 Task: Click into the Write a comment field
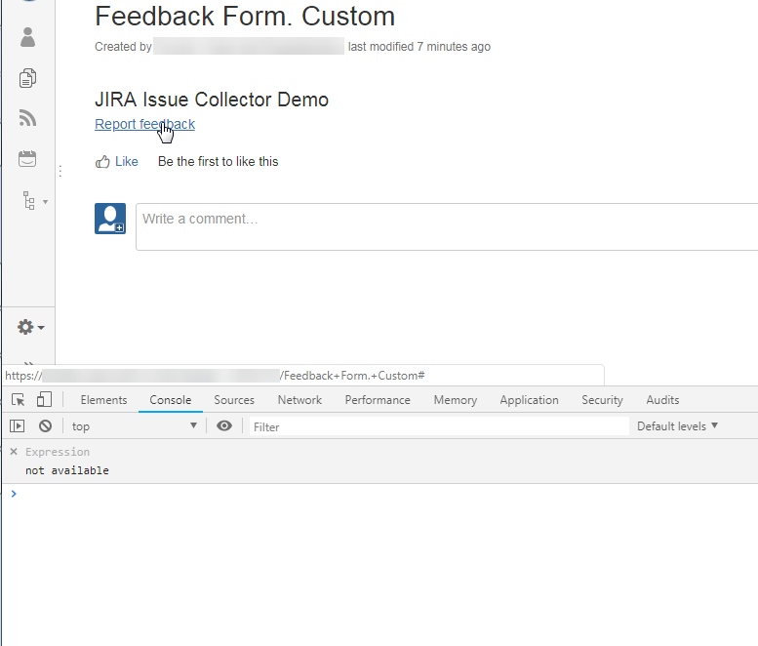click(447, 226)
